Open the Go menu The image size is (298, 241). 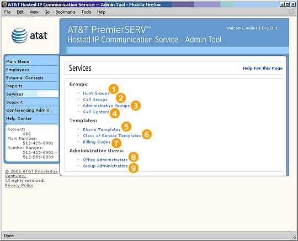47,12
